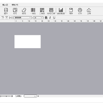Toggle bold formatting
Viewport: 103px width, 103px height.
pyautogui.click(x=46, y=18)
